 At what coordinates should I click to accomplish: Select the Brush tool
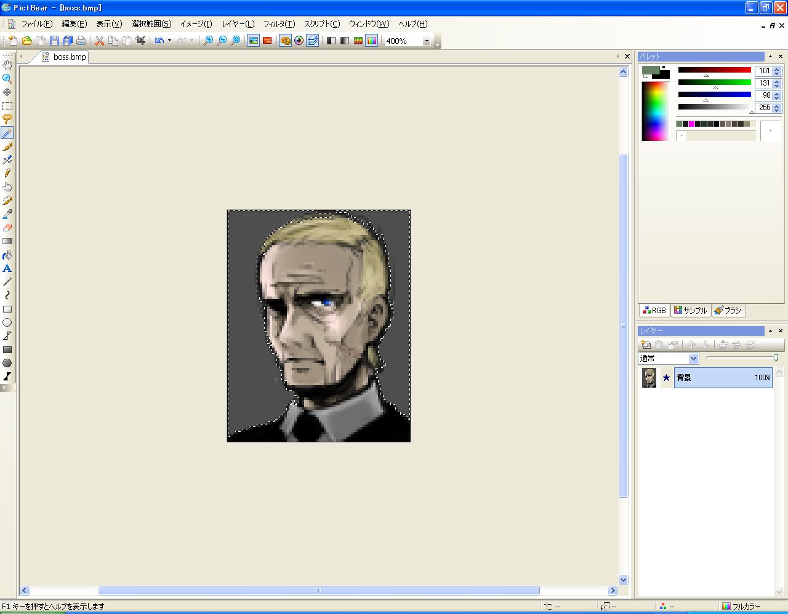click(7, 146)
